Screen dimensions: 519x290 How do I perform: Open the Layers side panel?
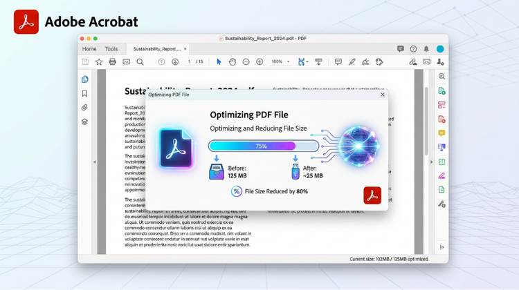tap(84, 122)
